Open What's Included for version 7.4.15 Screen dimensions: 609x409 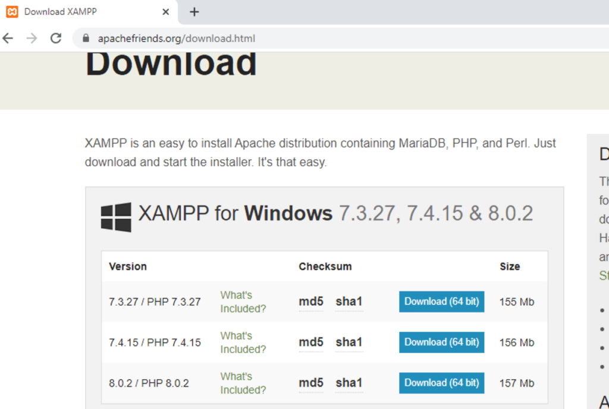[243, 342]
